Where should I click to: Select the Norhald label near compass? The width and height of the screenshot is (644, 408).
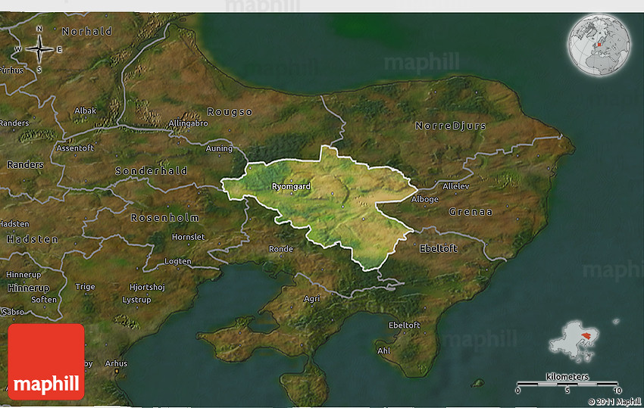click(86, 32)
